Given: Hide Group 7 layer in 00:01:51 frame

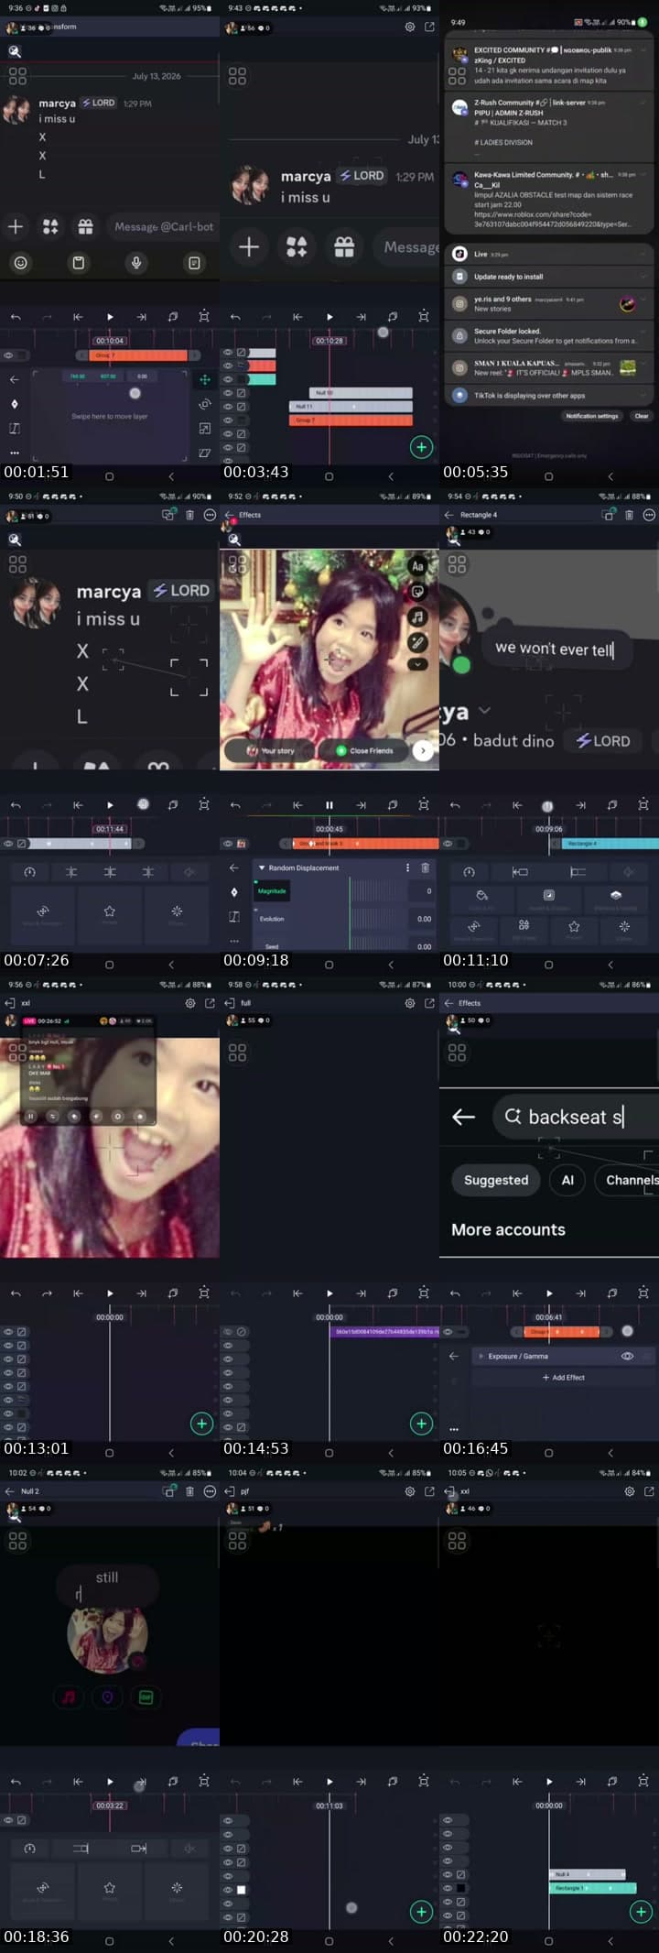Looking at the screenshot, I should point(8,355).
